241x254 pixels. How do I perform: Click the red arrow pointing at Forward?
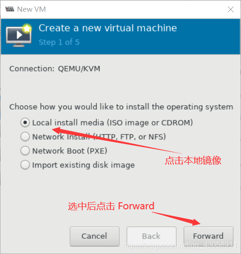[x=176, y=219]
